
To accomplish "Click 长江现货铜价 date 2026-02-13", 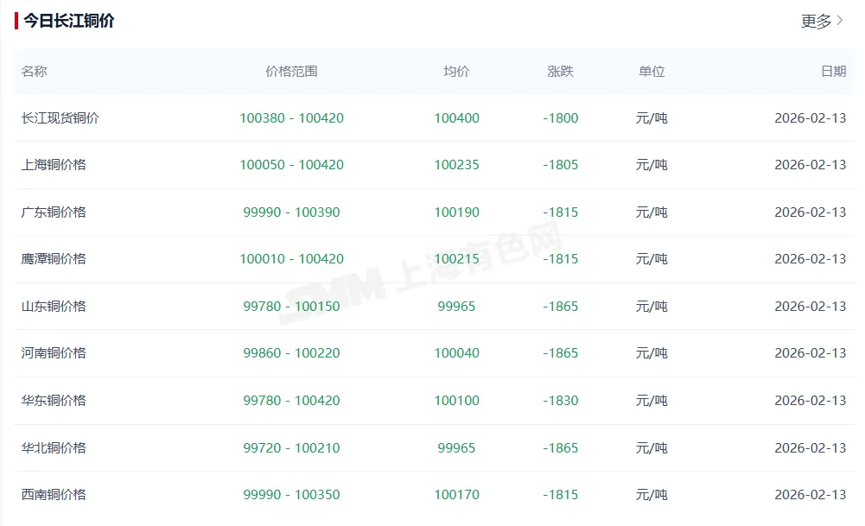I will pyautogui.click(x=811, y=118).
